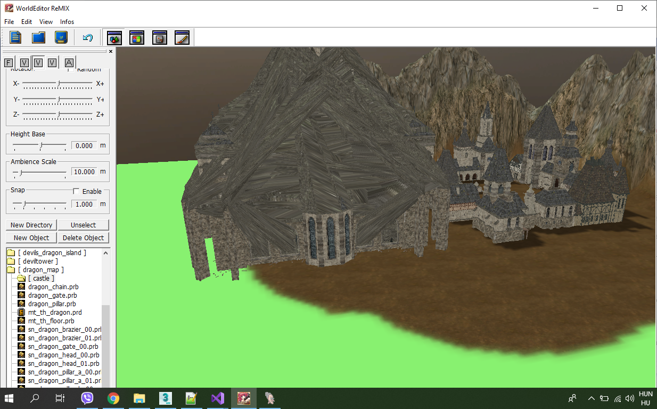Click the New Directory button
The image size is (657, 409).
point(31,225)
